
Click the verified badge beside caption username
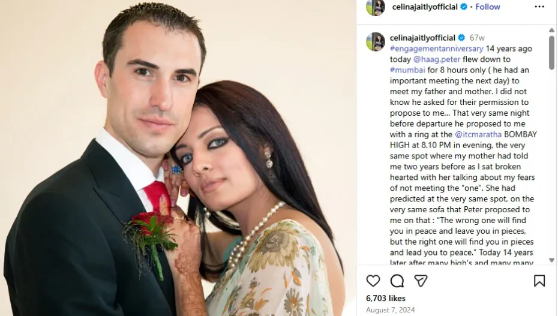click(461, 38)
